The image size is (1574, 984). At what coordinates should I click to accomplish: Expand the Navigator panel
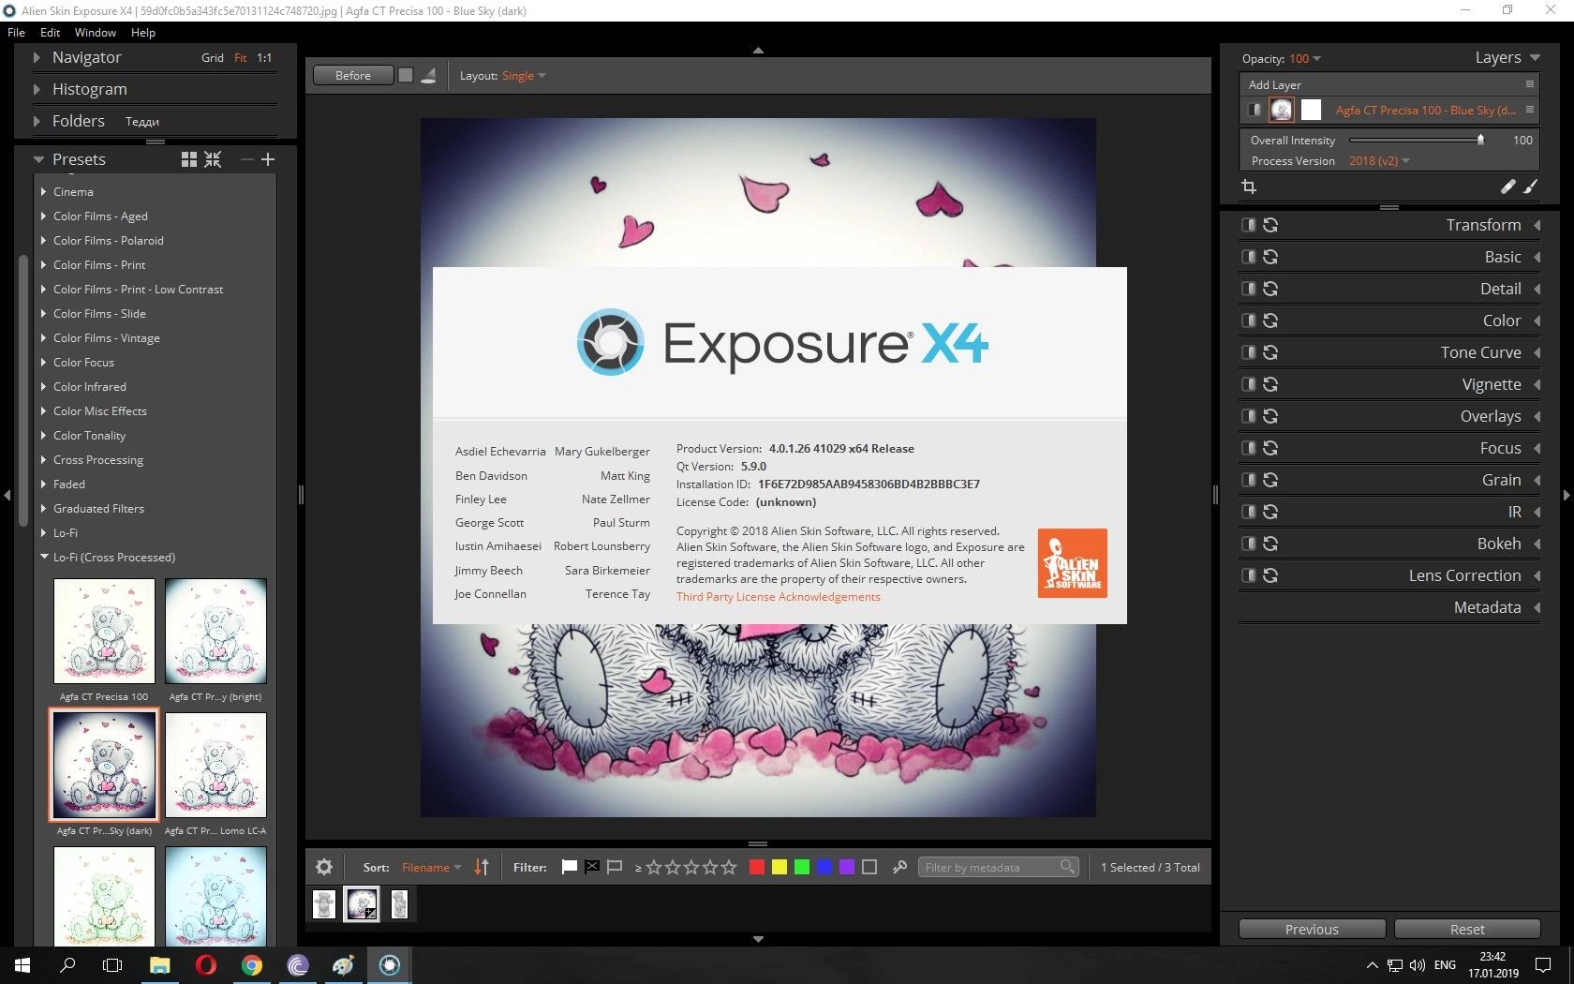37,57
